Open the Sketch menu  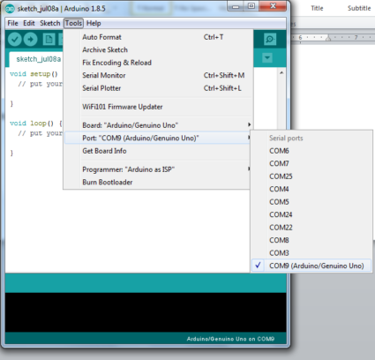[50, 23]
